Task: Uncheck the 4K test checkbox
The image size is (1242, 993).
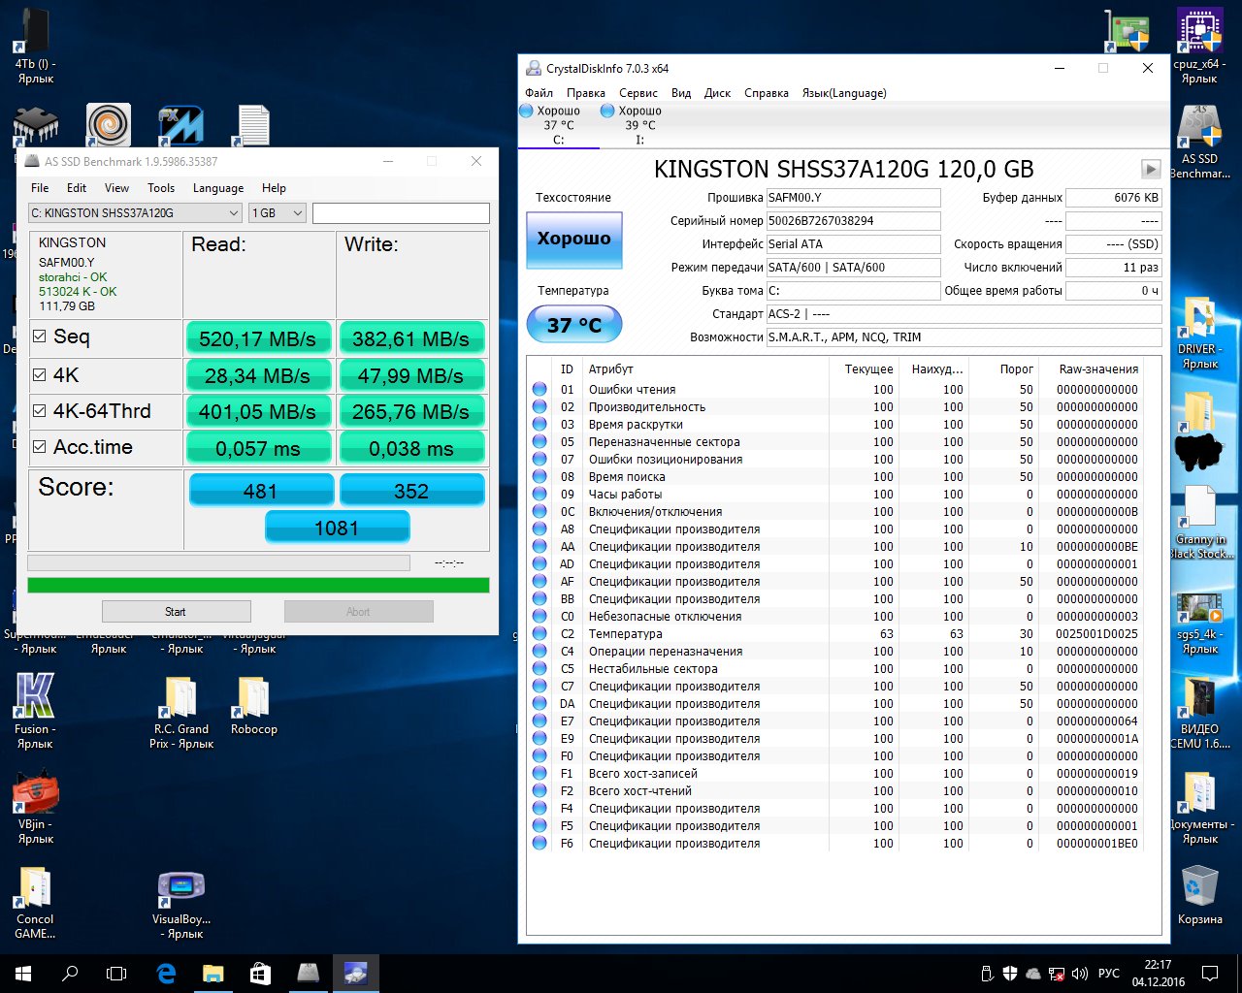Action: [40, 374]
